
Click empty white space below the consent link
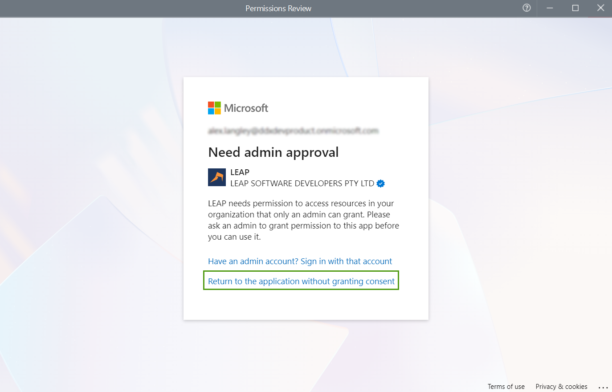306,305
